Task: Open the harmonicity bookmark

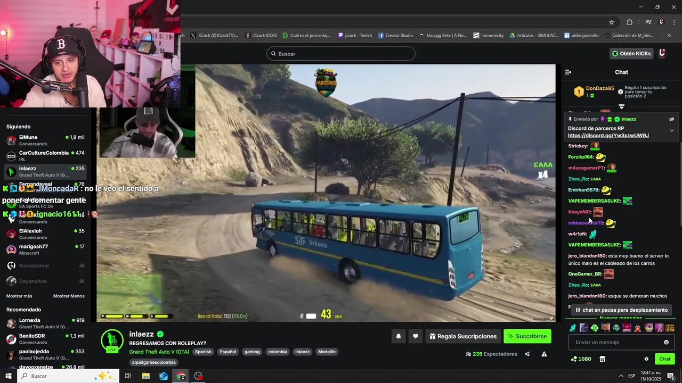Action: 489,36
